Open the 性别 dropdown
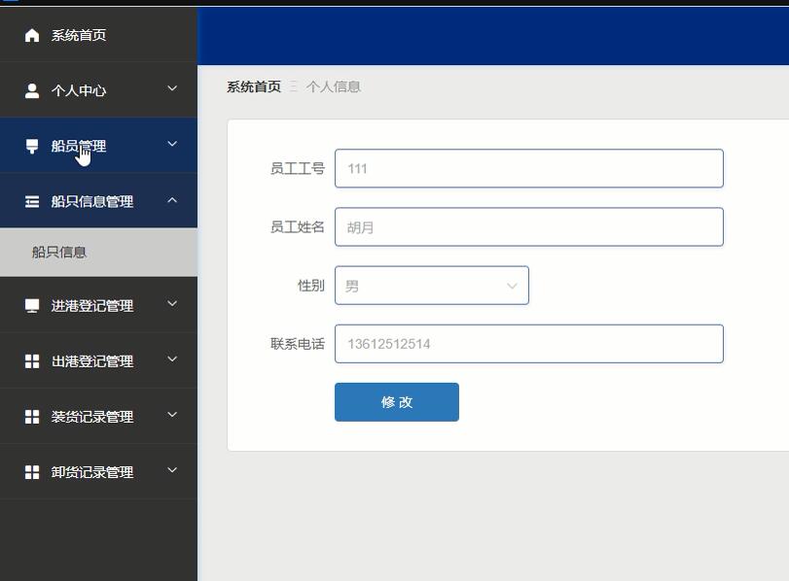789x581 pixels. coord(432,286)
